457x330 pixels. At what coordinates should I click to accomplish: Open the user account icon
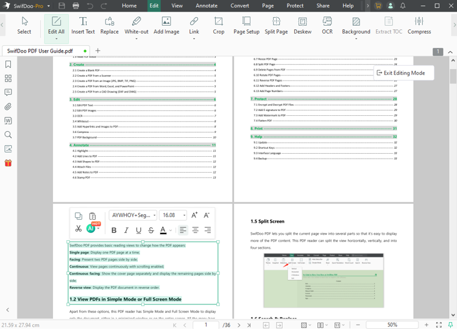tap(390, 5)
